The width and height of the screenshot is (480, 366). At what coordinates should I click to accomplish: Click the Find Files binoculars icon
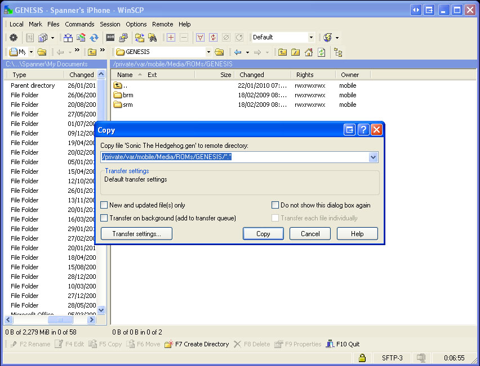tap(153, 38)
